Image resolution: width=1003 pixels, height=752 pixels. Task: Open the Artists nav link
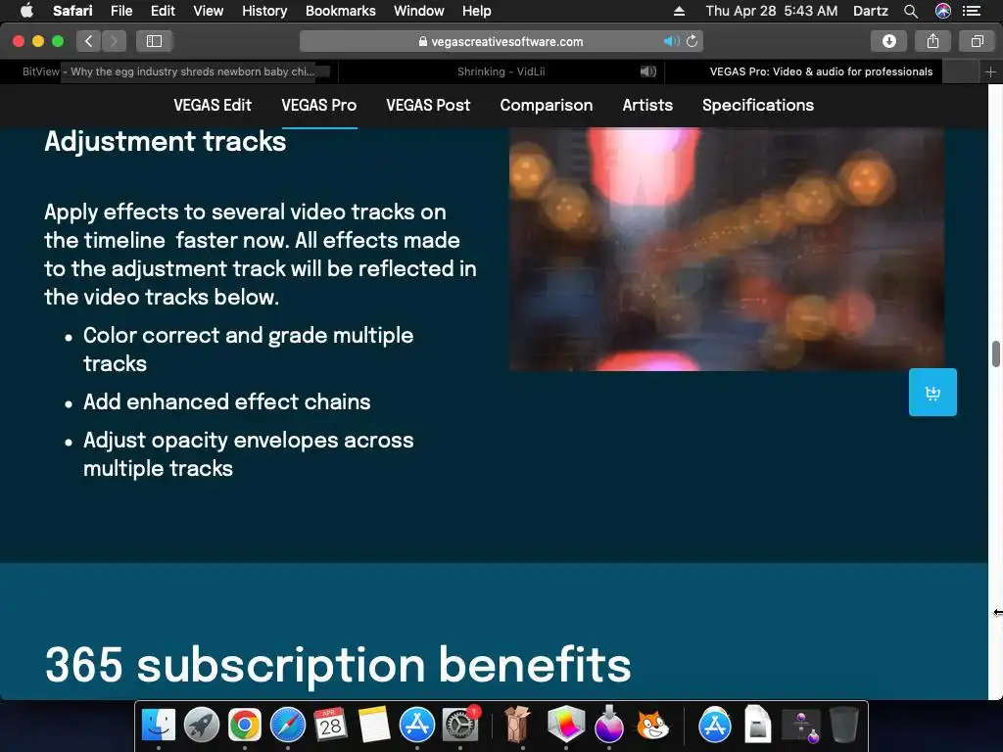[x=647, y=105]
